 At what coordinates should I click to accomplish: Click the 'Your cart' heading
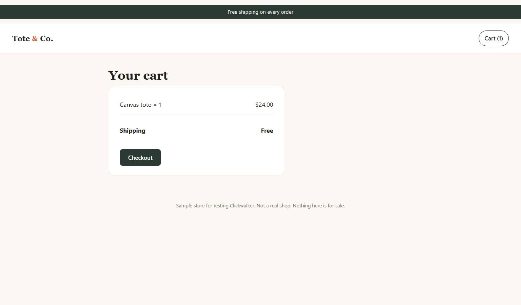click(138, 75)
